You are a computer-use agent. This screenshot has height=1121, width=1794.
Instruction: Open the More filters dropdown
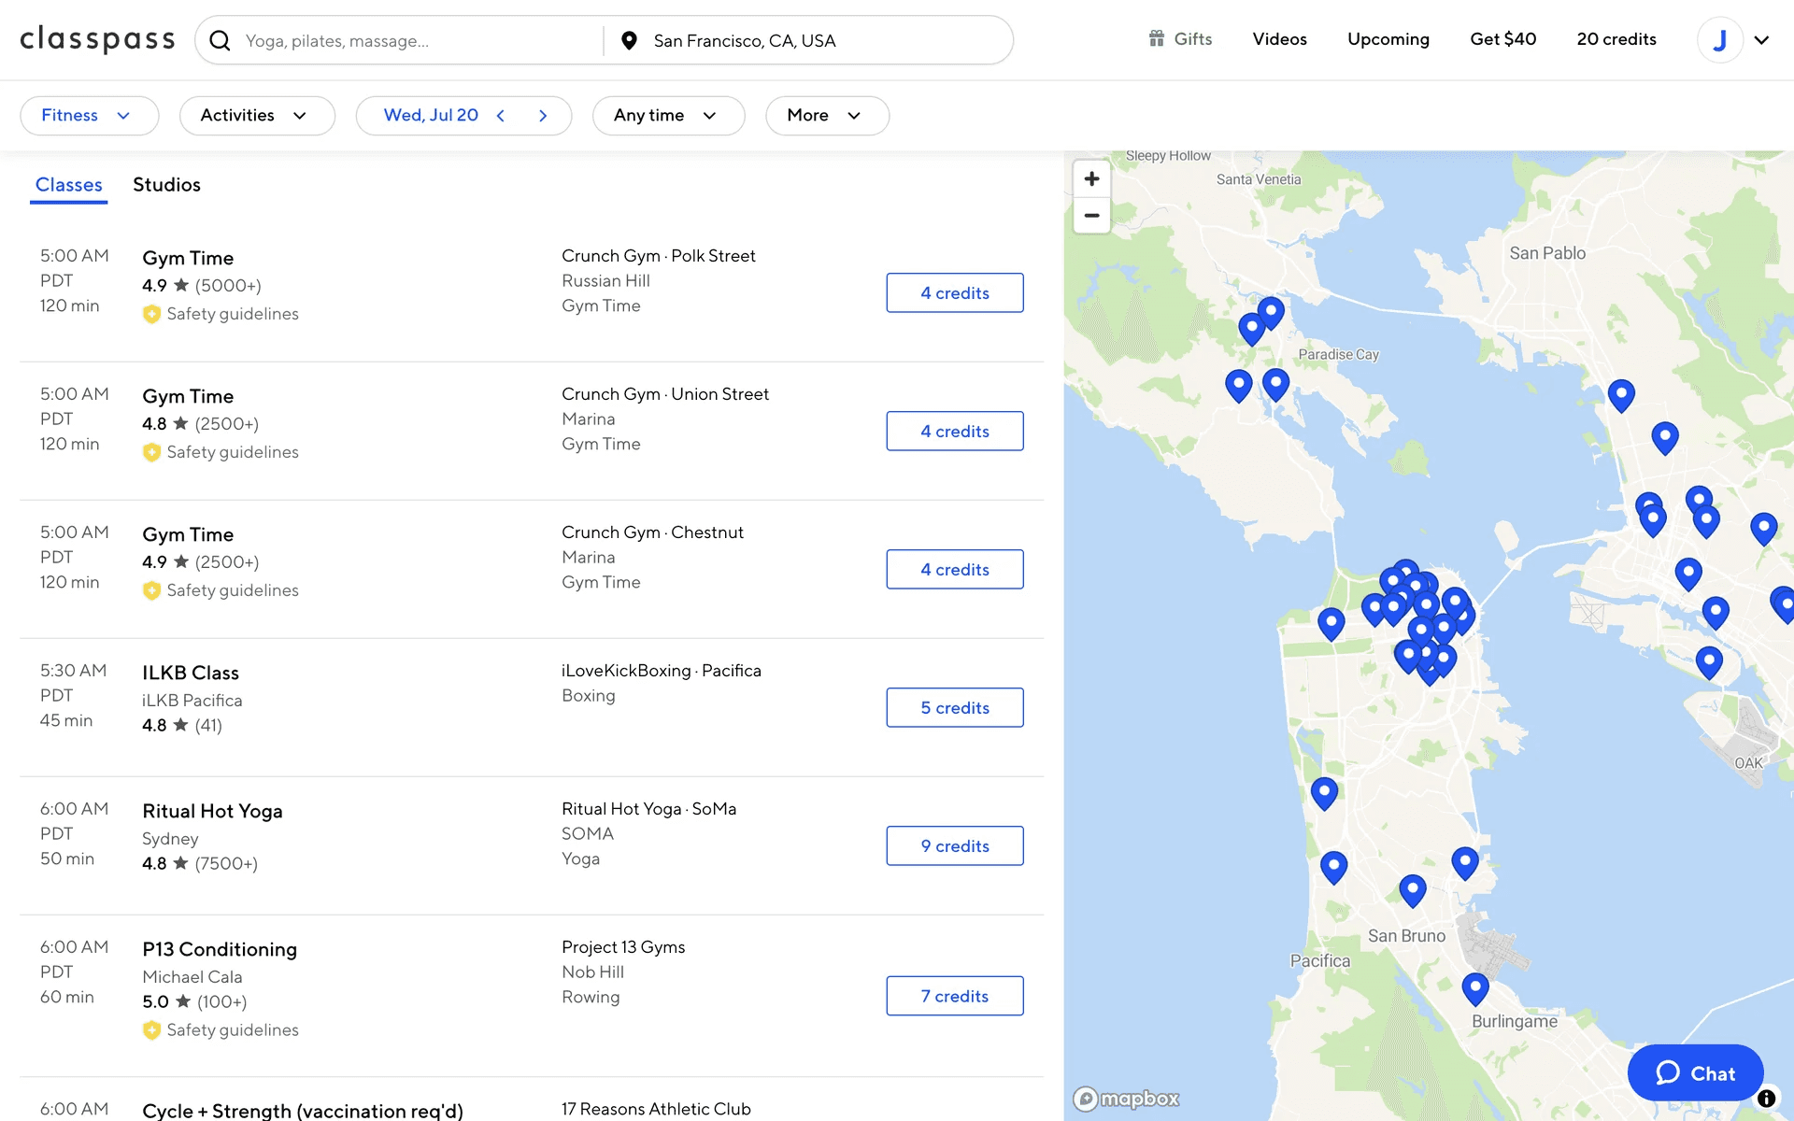[826, 116]
